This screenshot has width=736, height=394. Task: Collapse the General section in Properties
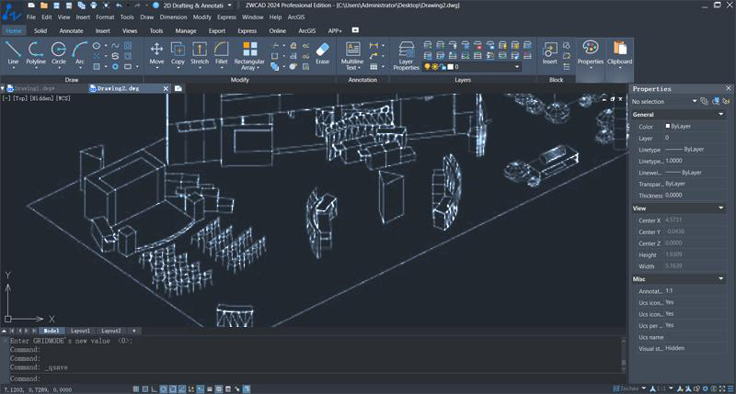(x=721, y=114)
